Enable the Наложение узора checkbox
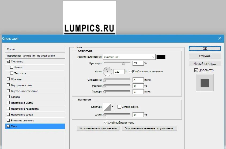 tap(8, 114)
